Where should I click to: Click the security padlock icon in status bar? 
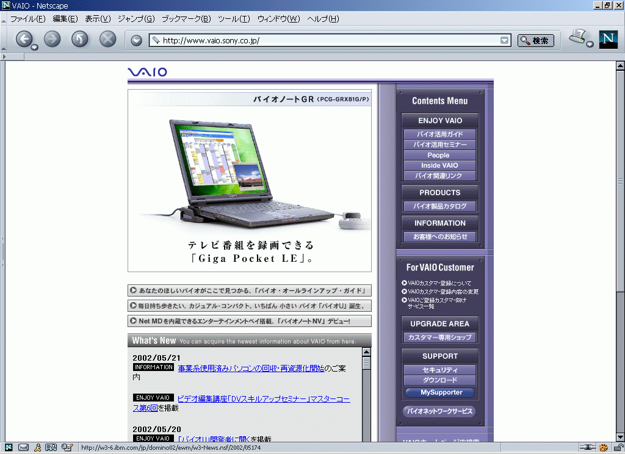click(x=618, y=448)
